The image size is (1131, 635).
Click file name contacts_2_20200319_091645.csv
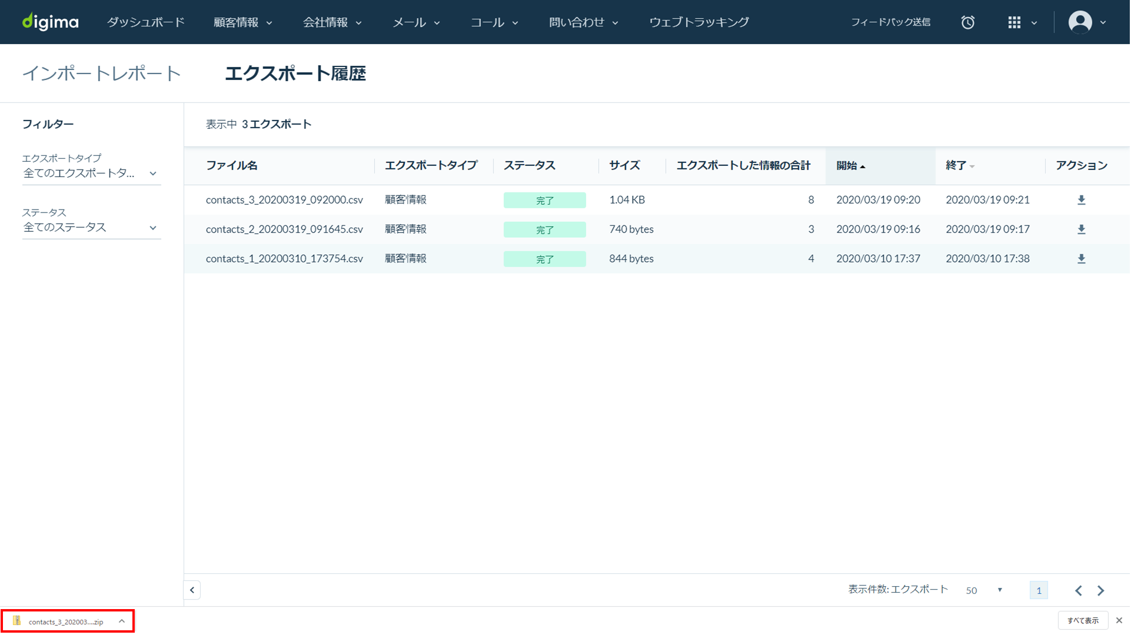tap(284, 230)
